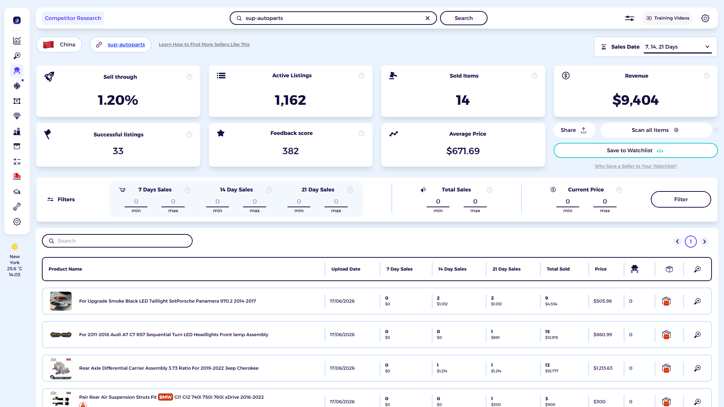
Task: Open the analytics chart sidebar icon
Action: (17, 41)
